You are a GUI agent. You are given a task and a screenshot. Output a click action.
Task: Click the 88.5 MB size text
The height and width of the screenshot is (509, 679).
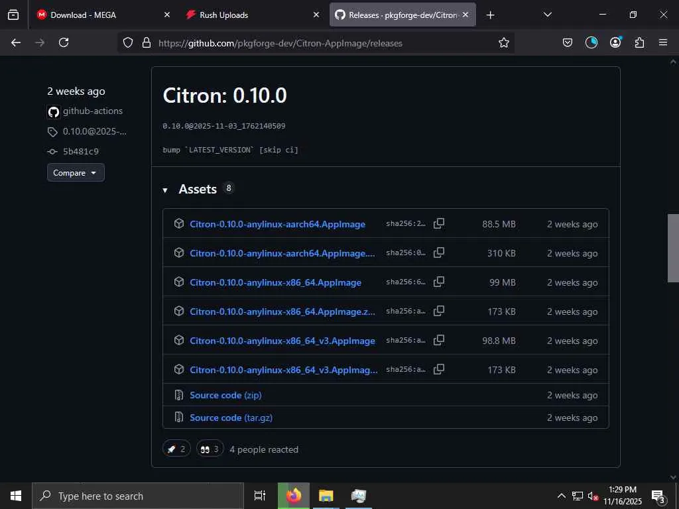(x=499, y=224)
